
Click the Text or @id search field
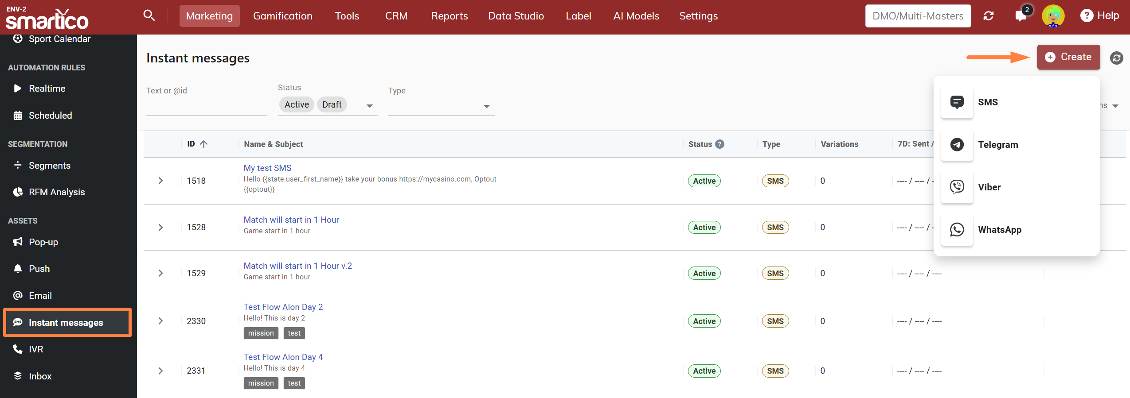point(206,106)
